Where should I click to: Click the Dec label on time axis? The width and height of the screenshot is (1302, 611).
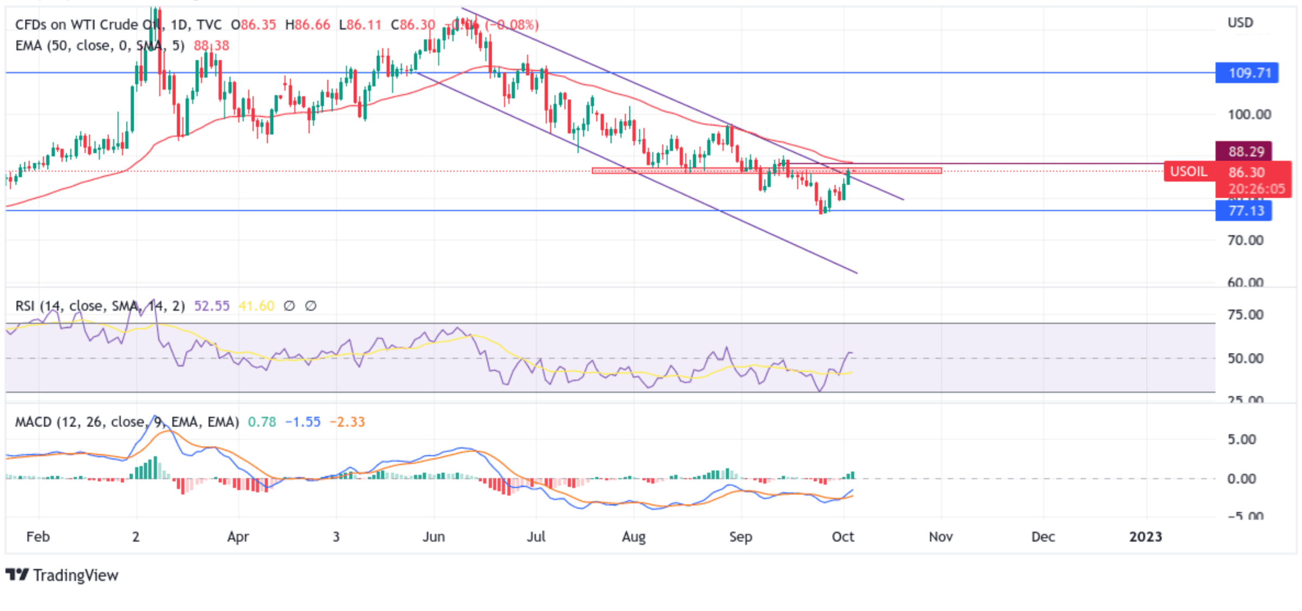(x=1043, y=537)
